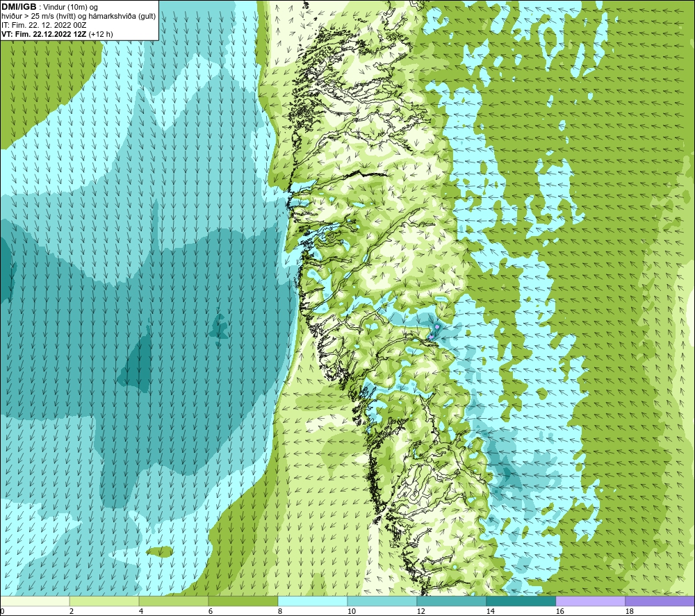This screenshot has width=695, height=616.
Task: Click the olive green 6–8 m/s legend swatch
Action: pyautogui.click(x=243, y=601)
